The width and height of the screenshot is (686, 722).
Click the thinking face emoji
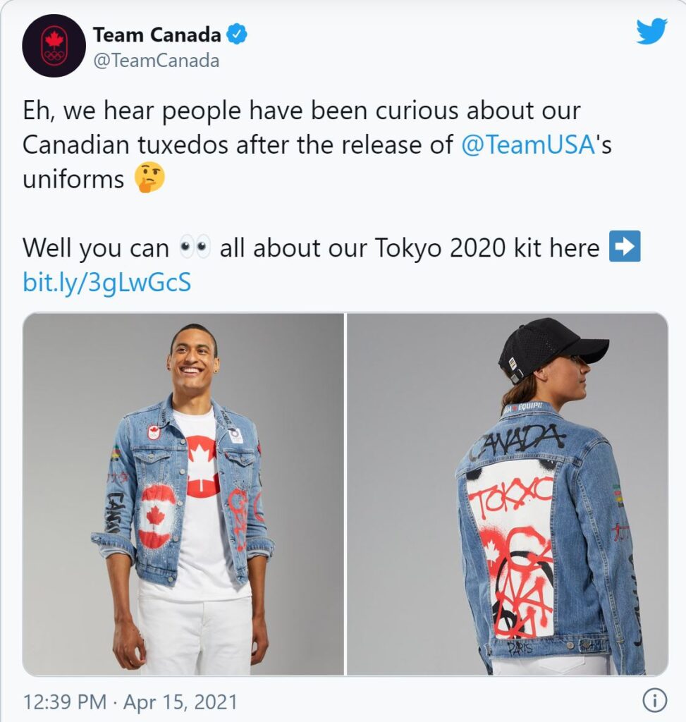tap(149, 177)
